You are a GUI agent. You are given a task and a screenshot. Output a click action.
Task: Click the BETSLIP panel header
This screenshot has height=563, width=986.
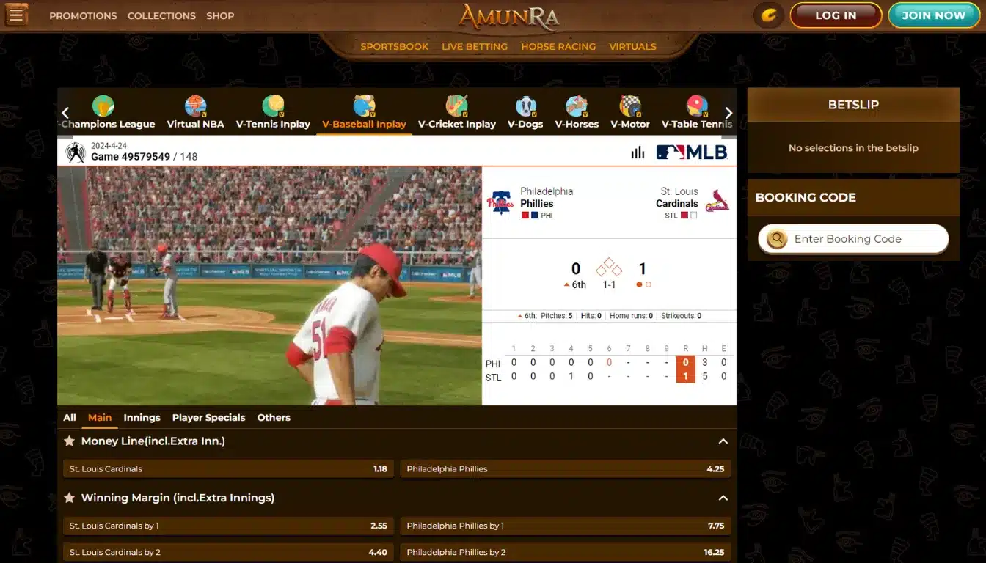pyautogui.click(x=853, y=105)
